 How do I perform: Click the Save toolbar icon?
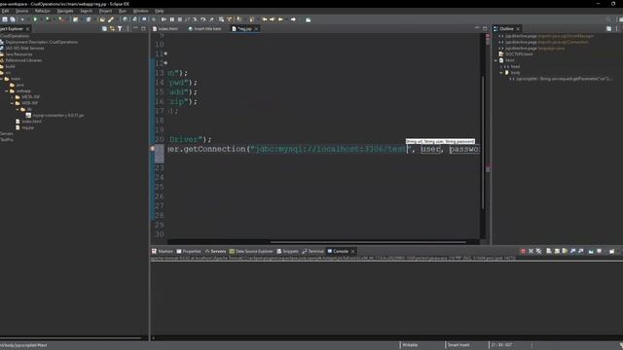5,19
